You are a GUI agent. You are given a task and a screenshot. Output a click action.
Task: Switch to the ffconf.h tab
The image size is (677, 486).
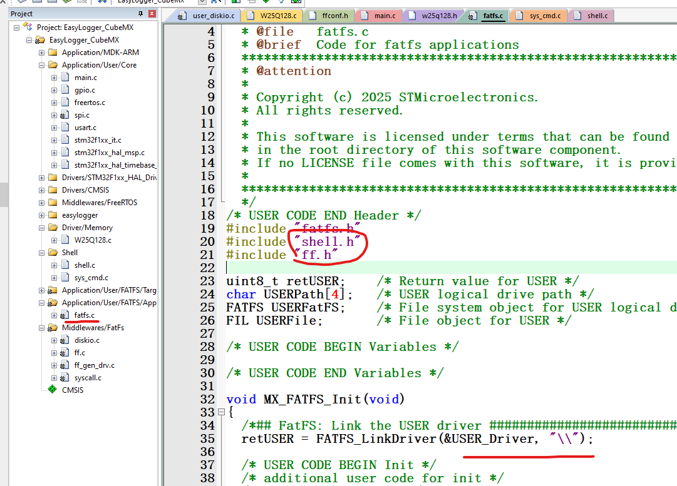click(329, 16)
